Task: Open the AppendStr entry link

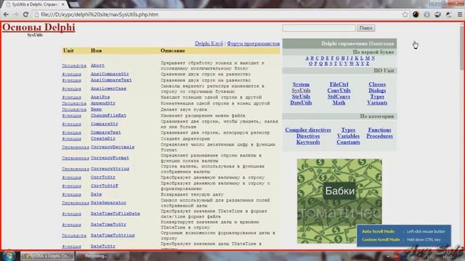Action: point(103,103)
